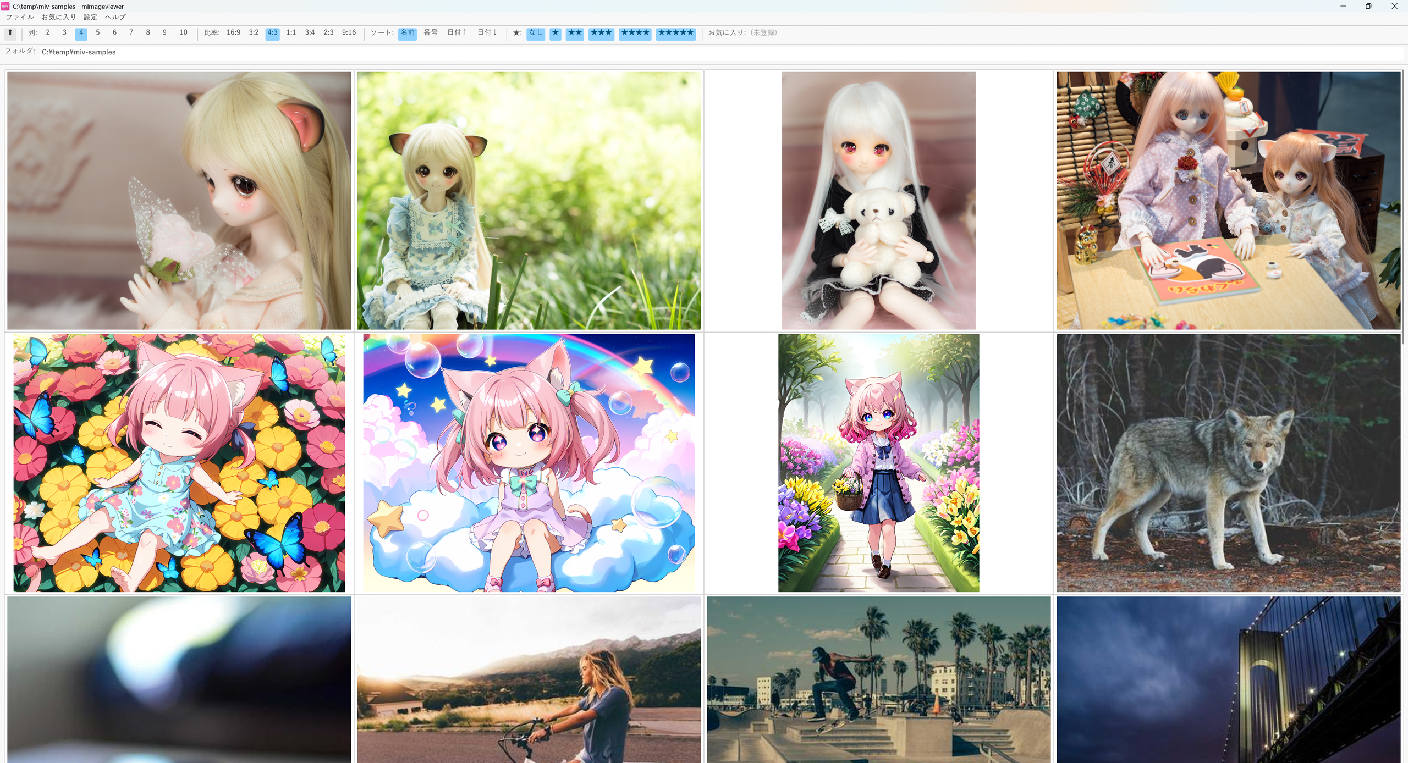This screenshot has height=763, width=1408.
Task: Open the blonde cat-ear doll with rose thumbnail
Action: click(x=179, y=201)
